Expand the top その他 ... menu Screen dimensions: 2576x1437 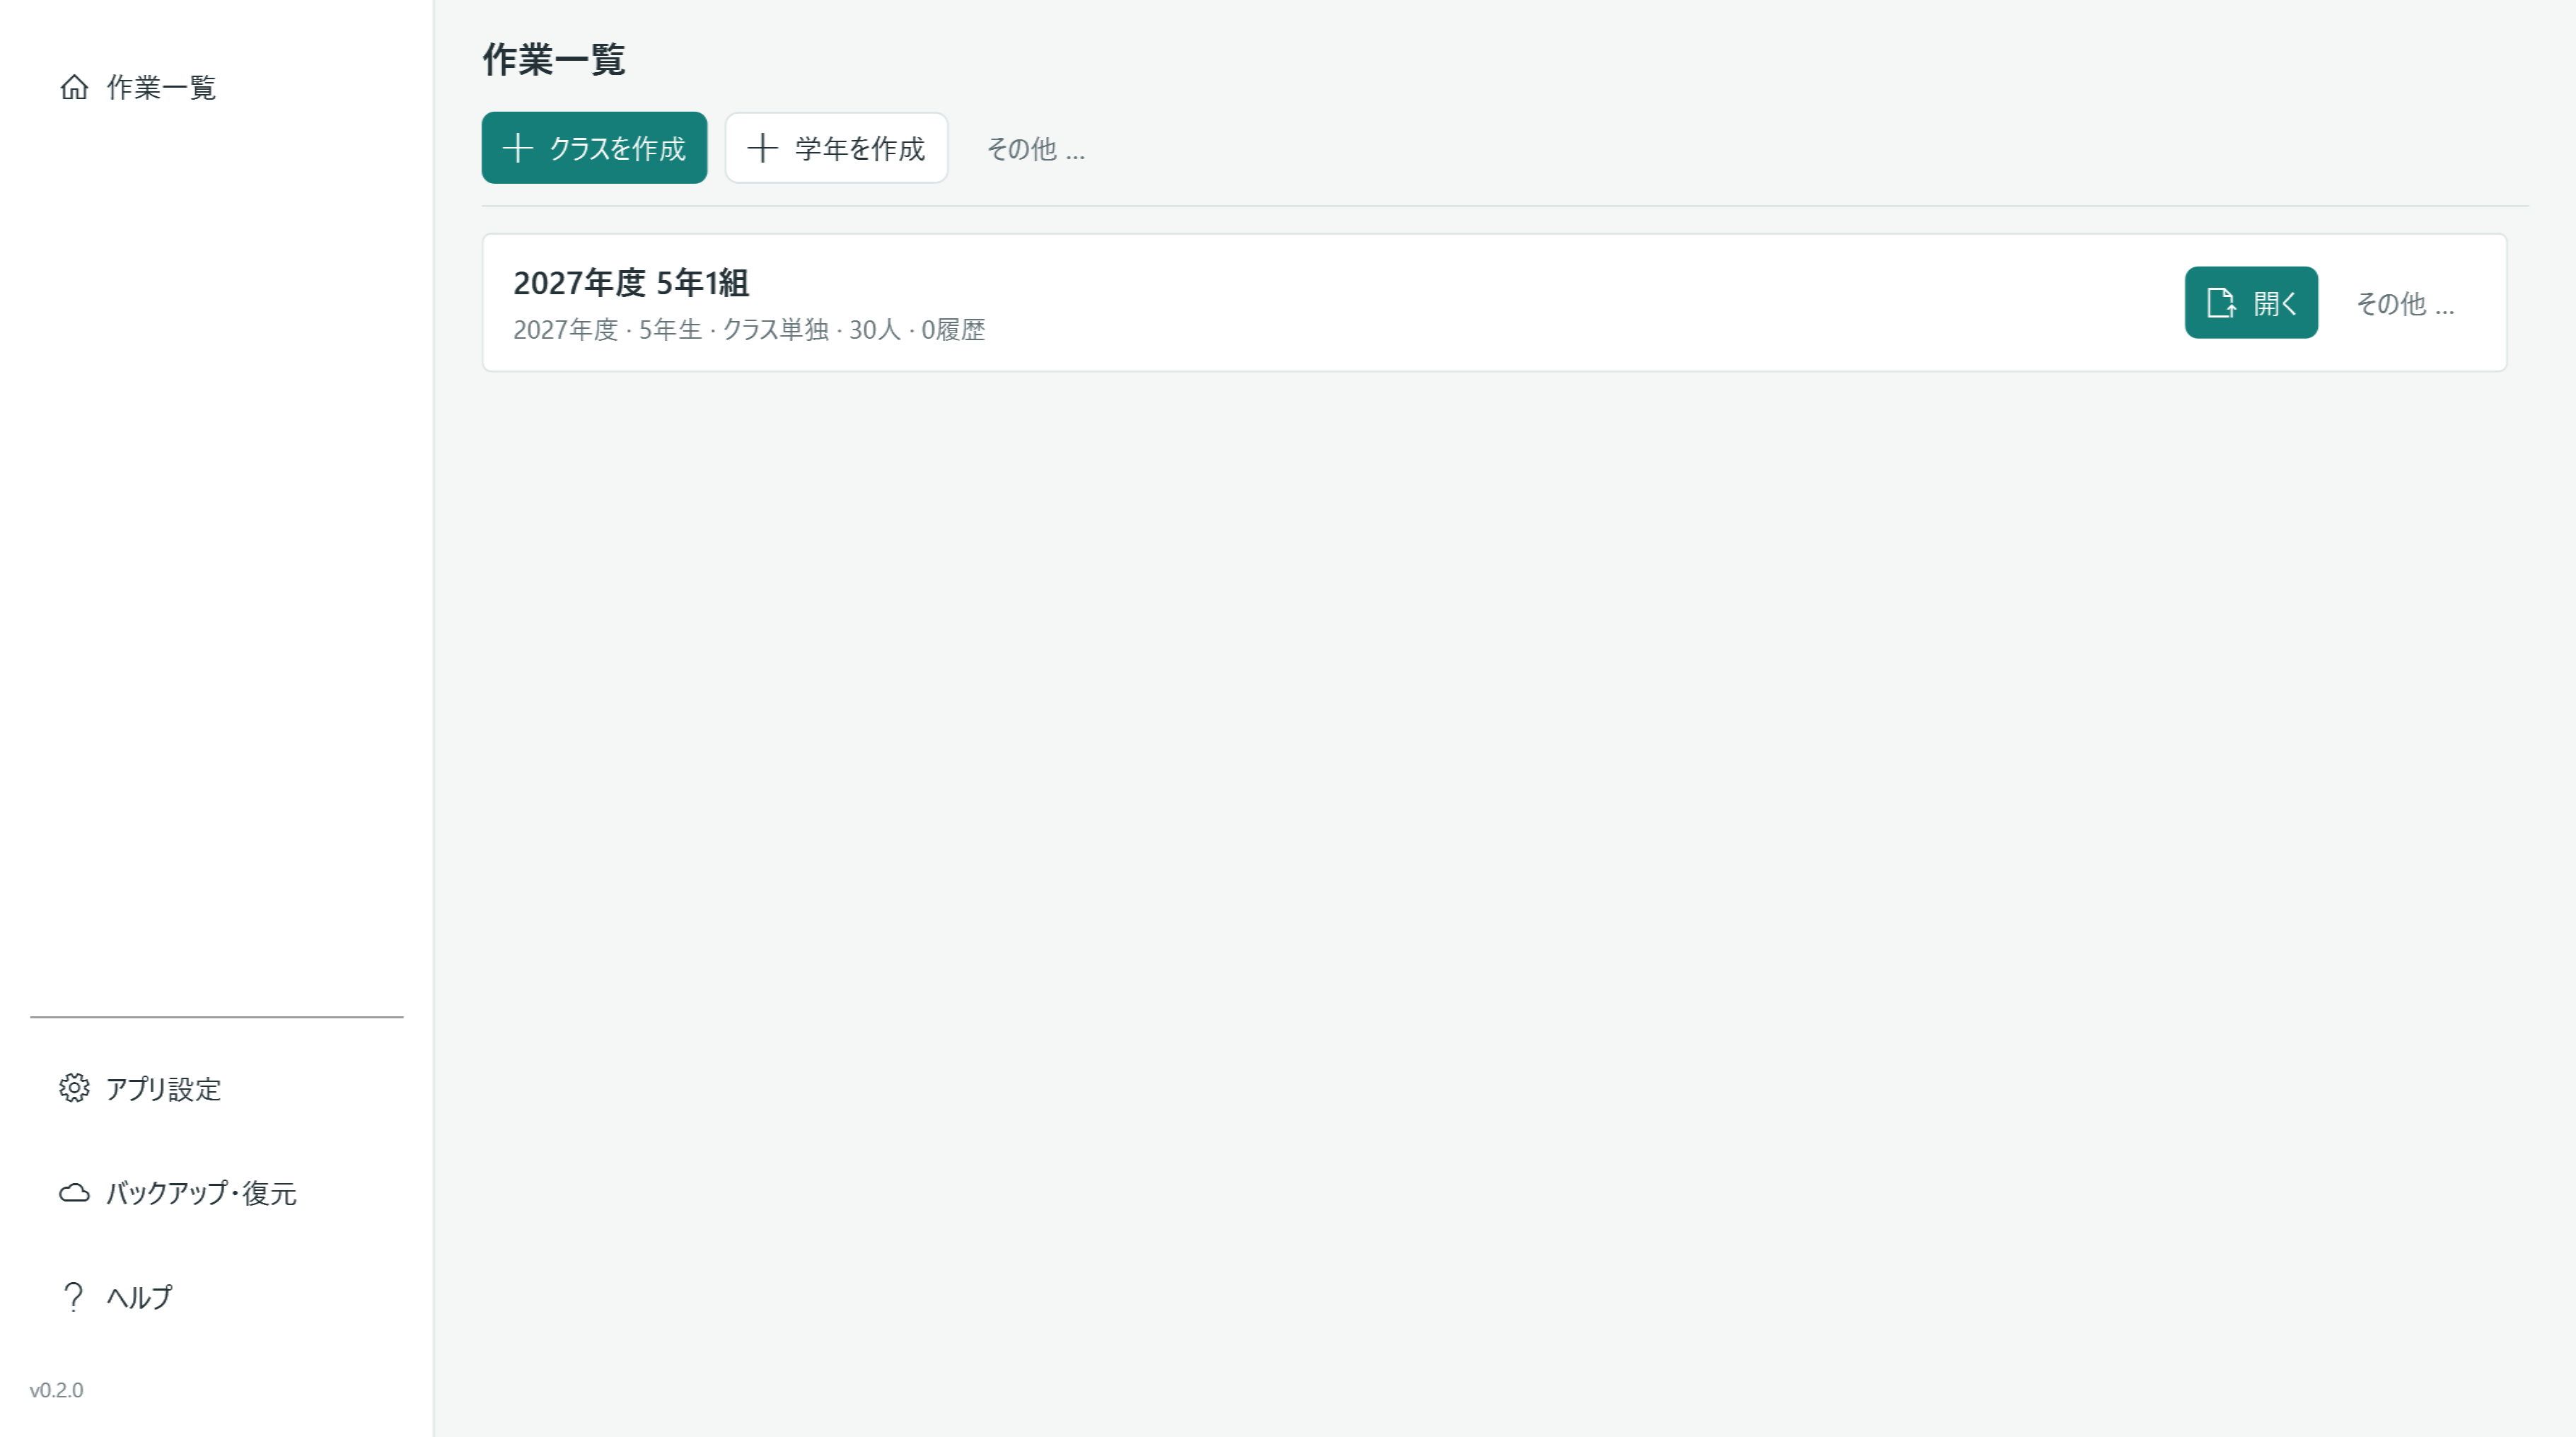(x=1036, y=149)
